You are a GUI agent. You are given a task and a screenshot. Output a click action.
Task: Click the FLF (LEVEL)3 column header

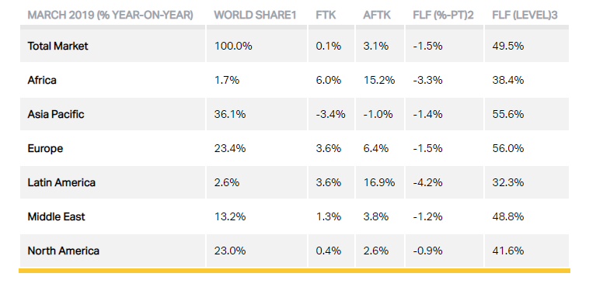tap(525, 16)
